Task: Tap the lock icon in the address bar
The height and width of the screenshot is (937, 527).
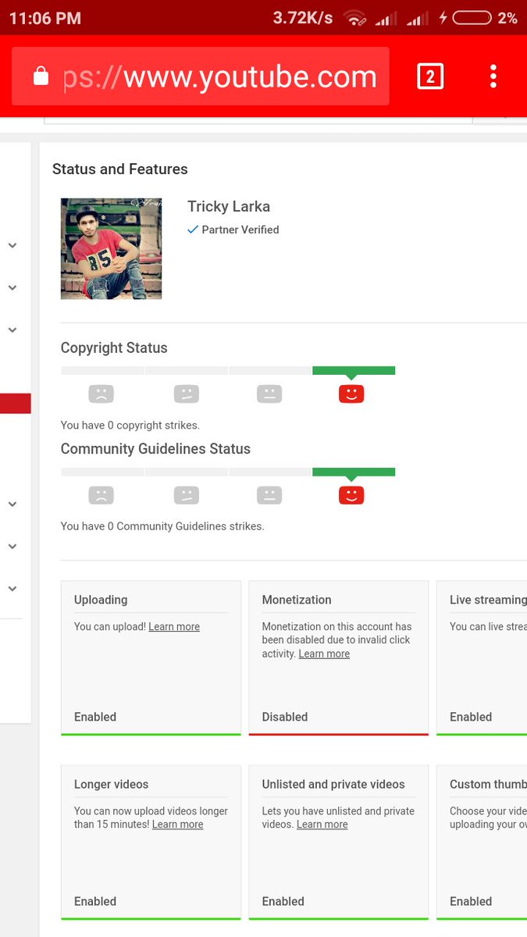Action: pos(41,77)
